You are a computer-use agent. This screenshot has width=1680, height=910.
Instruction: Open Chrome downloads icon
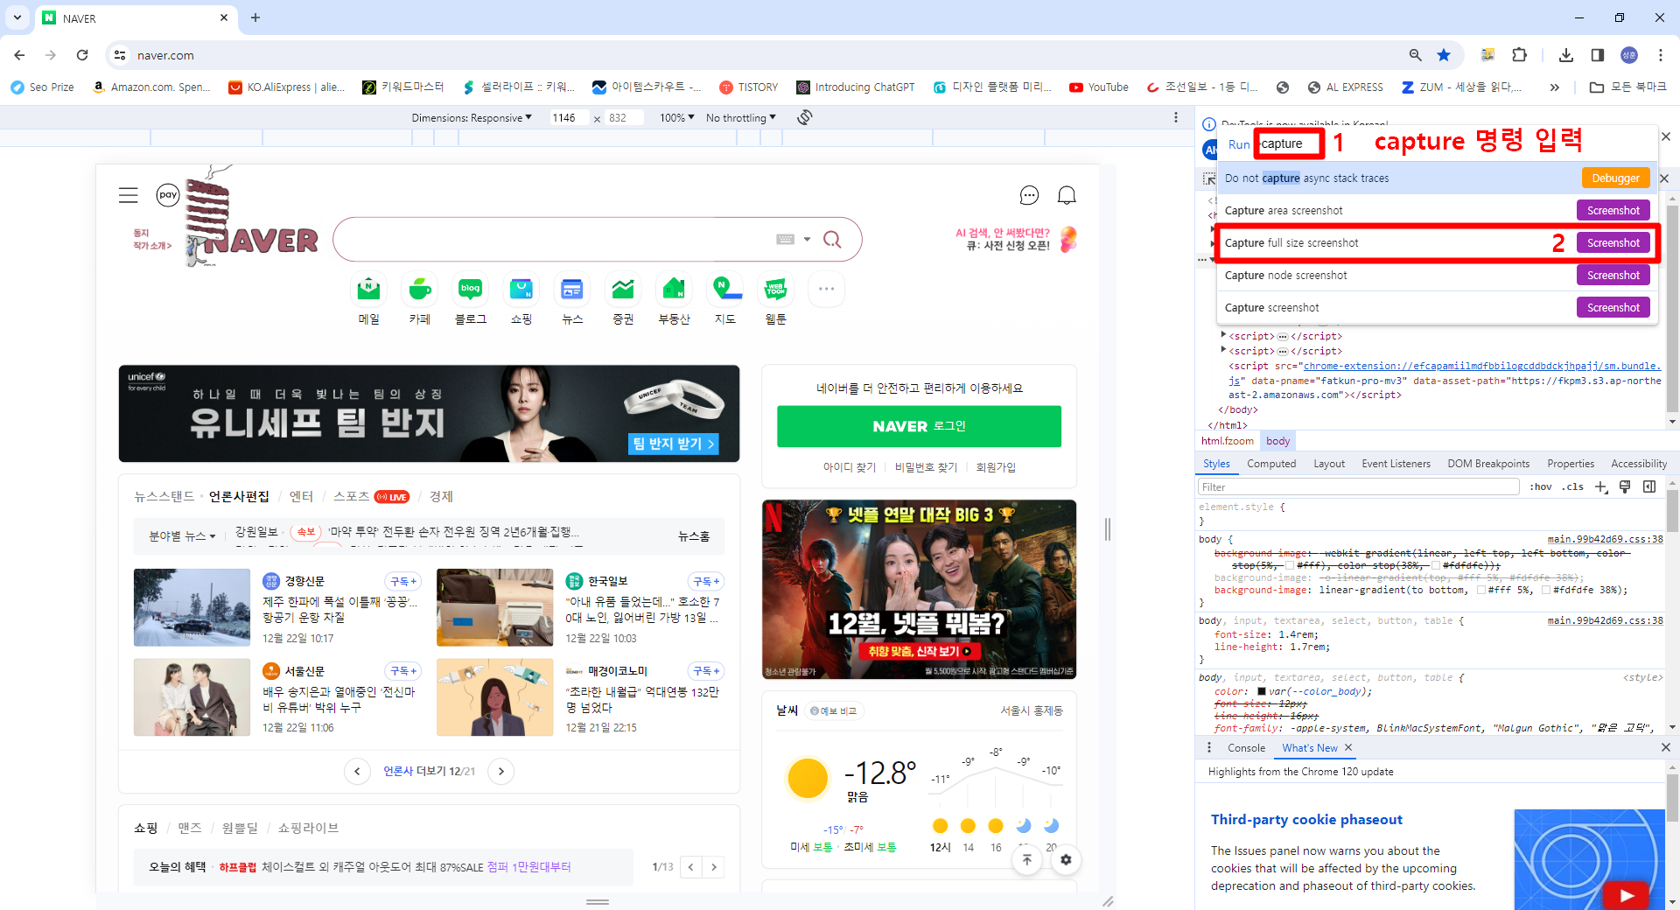point(1566,55)
